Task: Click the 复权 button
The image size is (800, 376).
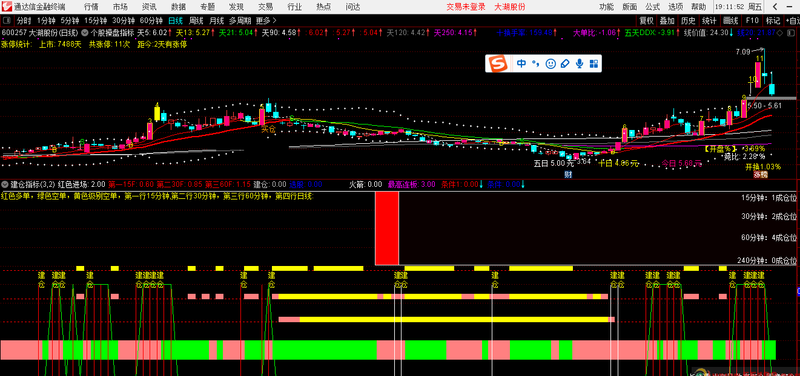Action: [646, 21]
